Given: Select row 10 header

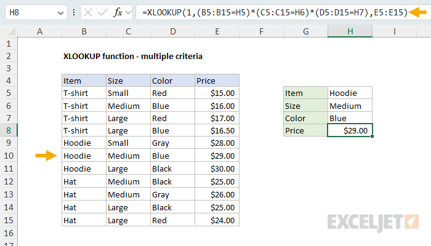Looking at the screenshot, I should [x=9, y=156].
